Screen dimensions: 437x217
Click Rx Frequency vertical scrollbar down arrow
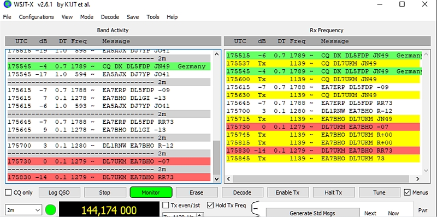click(x=426, y=171)
